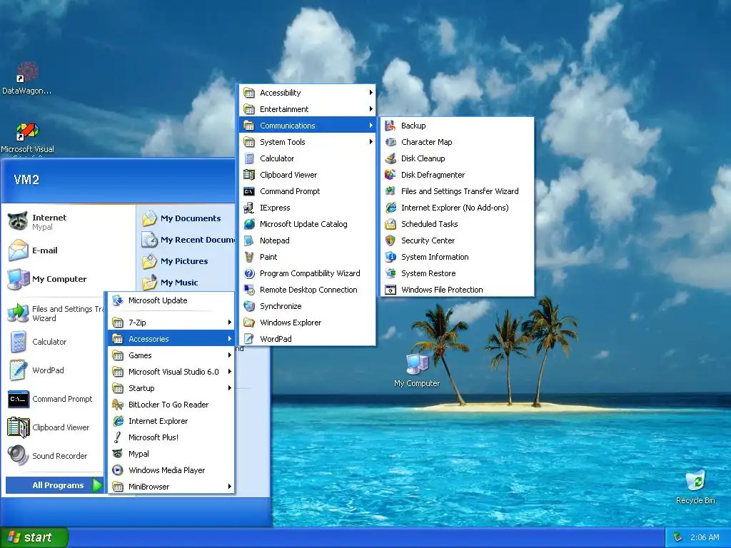This screenshot has width=731, height=548.
Task: Open Mypal raccoon icon in All Programs
Action: (118, 454)
